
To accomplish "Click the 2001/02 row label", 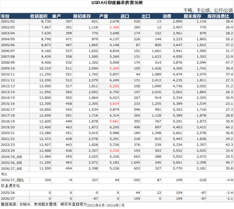I will 8,21.
